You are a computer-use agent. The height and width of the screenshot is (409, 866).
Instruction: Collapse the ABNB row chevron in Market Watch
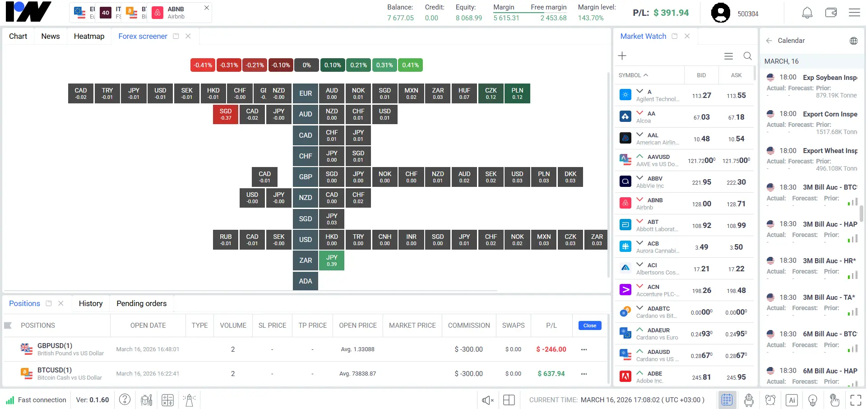[x=639, y=200]
